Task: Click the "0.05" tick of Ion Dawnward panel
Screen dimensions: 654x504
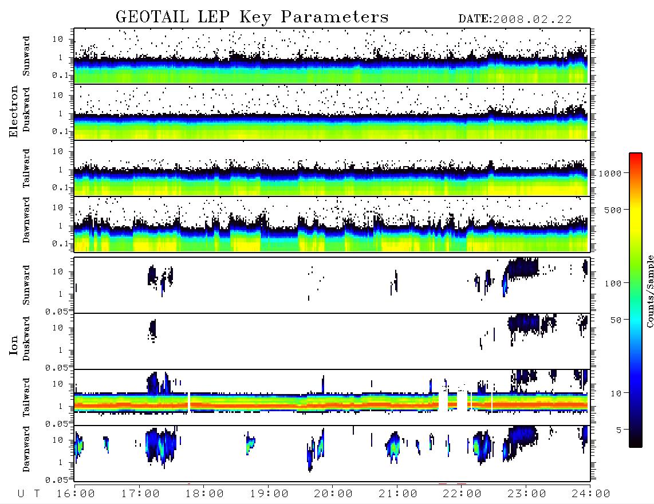Action: [x=56, y=480]
